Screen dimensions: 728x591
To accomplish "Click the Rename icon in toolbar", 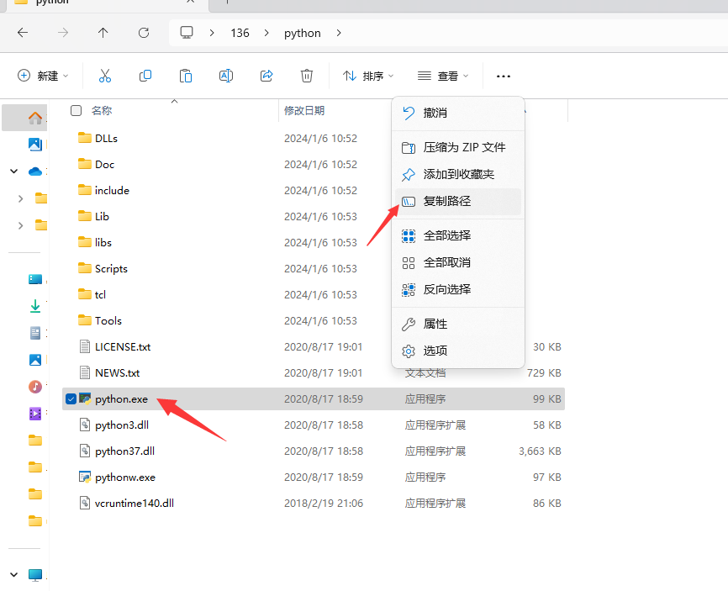I will coord(226,76).
